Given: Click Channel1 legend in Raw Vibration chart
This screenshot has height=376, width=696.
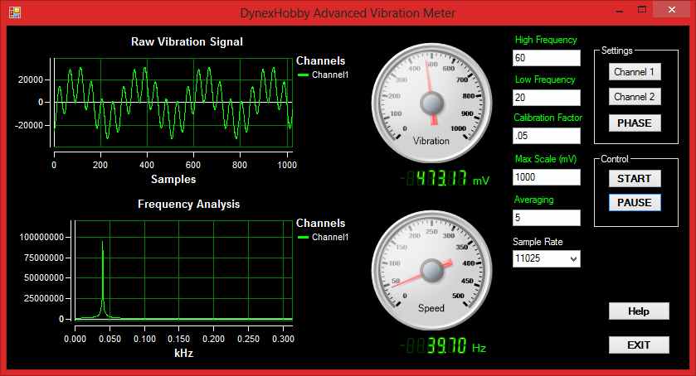Looking at the screenshot, I should pos(324,75).
